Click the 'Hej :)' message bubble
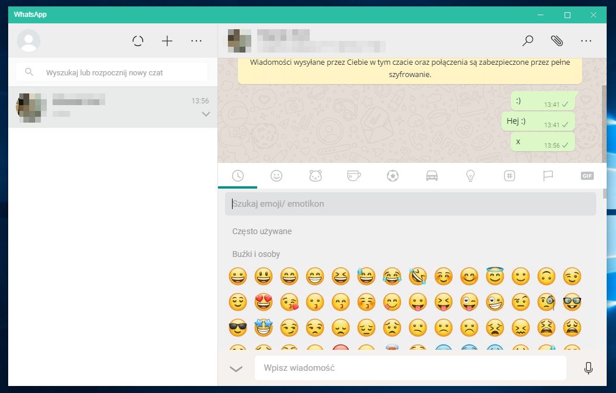Viewport: 616px width, 393px height. 538,121
